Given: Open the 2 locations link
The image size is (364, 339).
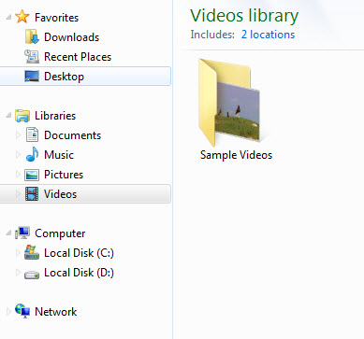Looking at the screenshot, I should [268, 35].
